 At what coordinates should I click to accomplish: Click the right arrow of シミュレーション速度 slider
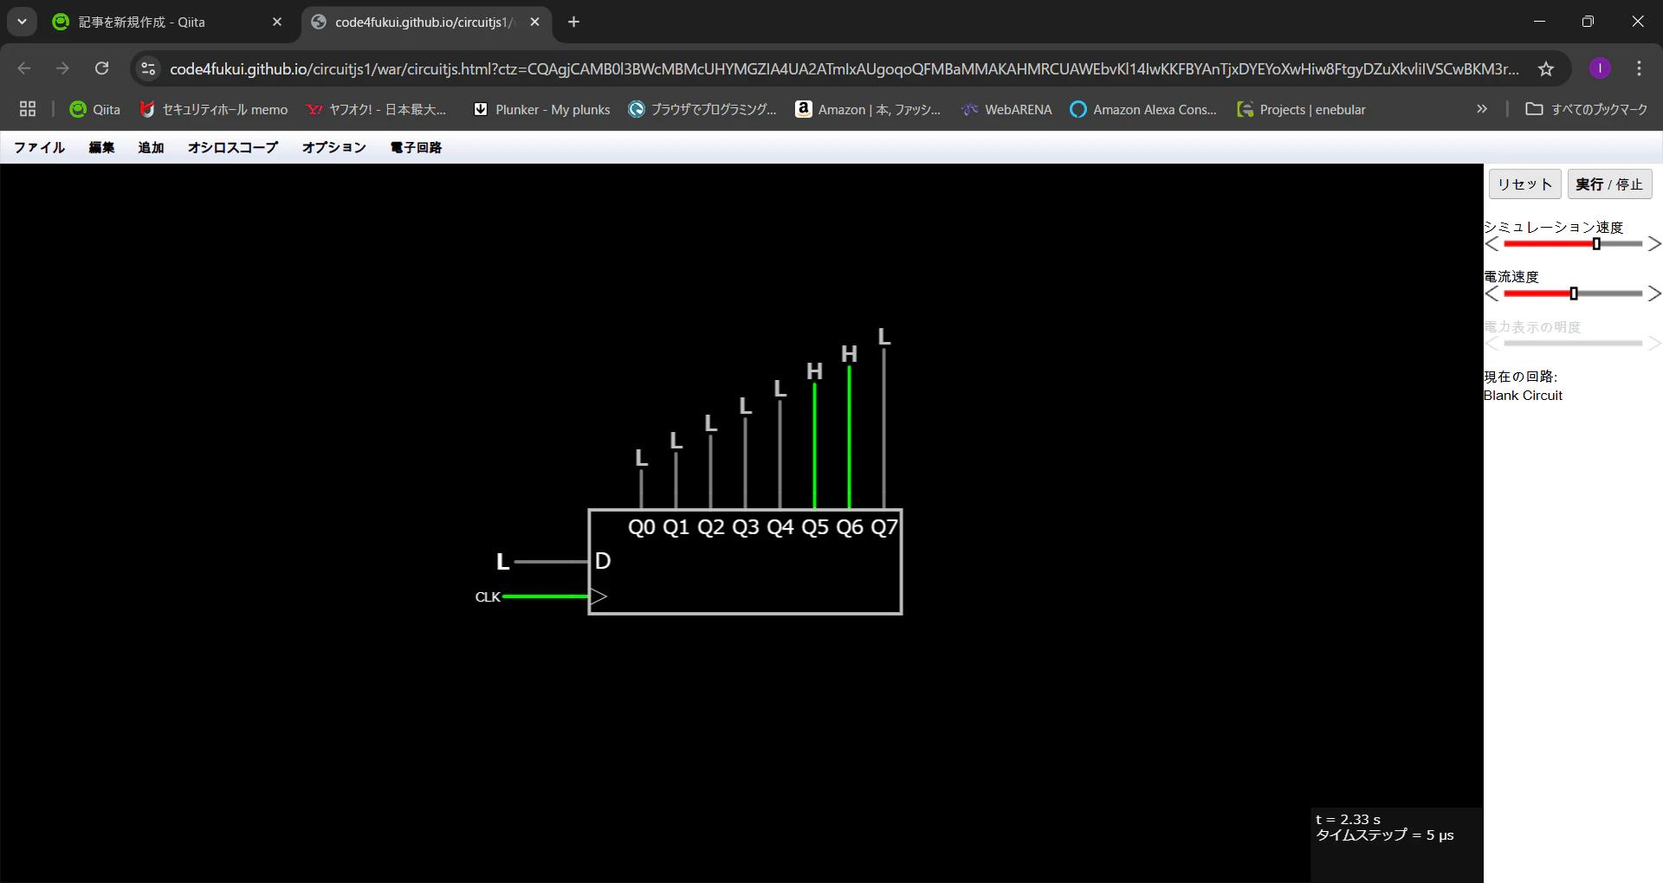[x=1654, y=244]
